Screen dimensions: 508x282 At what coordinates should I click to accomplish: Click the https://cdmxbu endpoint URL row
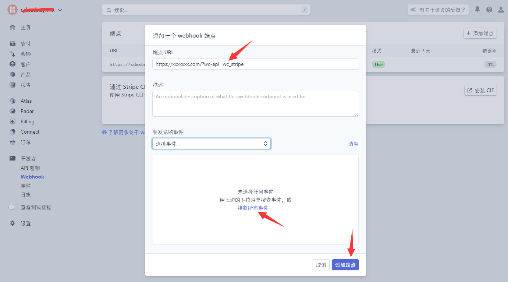127,64
